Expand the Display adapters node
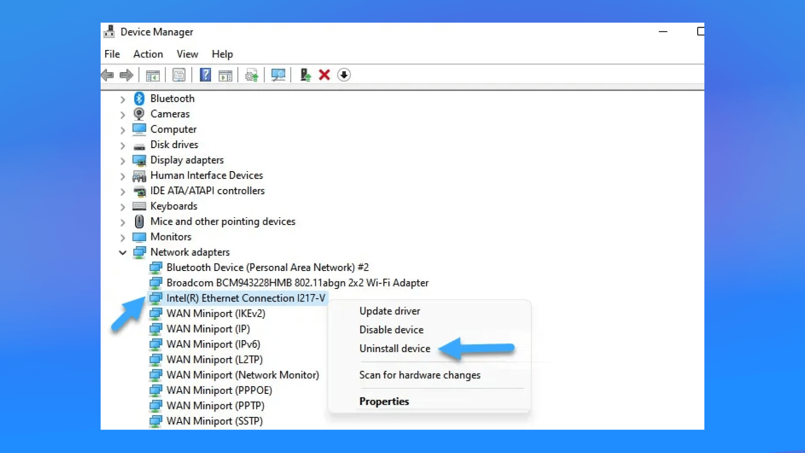 coord(122,161)
